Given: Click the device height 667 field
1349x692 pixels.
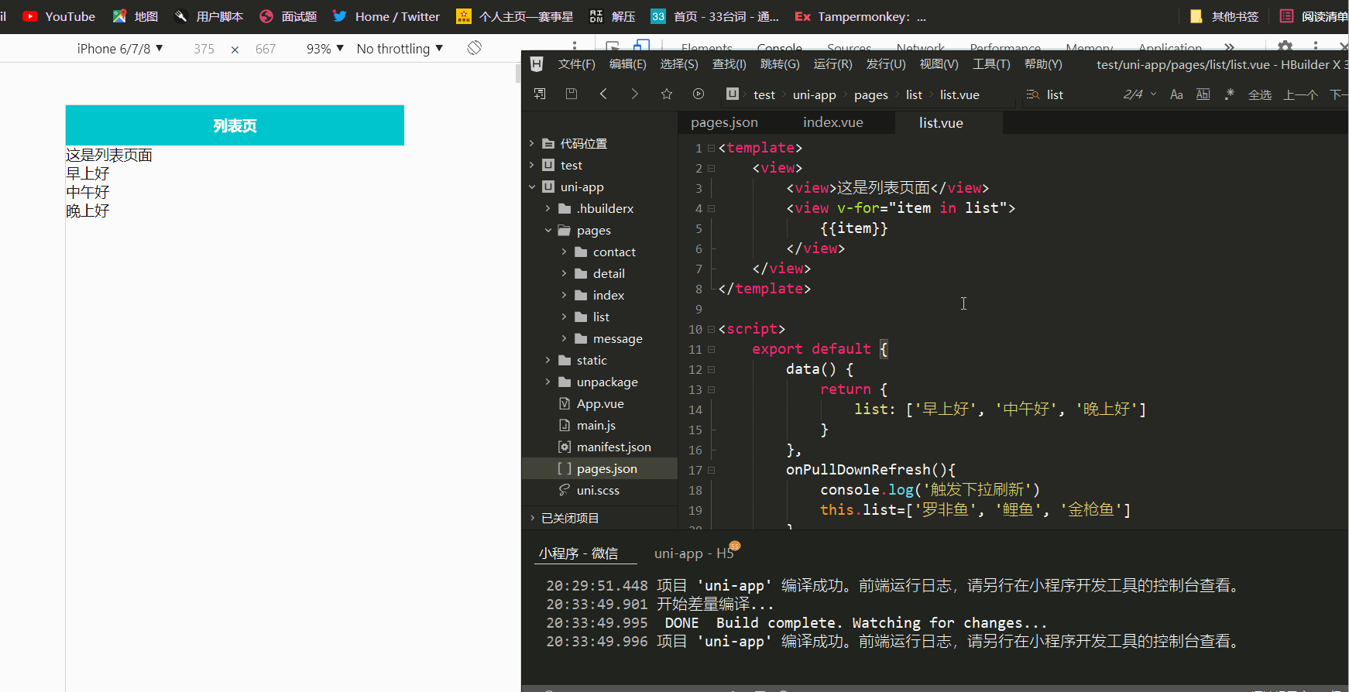Looking at the screenshot, I should click(x=266, y=49).
